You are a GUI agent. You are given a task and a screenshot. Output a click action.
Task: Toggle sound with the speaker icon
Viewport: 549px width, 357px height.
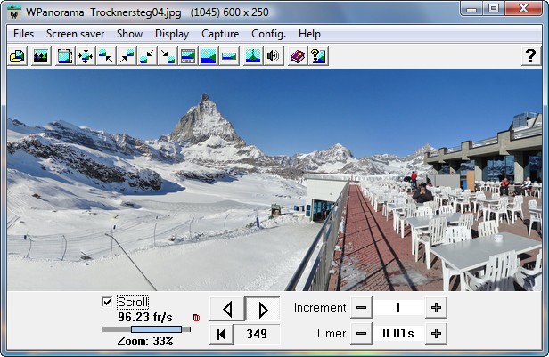tap(274, 56)
